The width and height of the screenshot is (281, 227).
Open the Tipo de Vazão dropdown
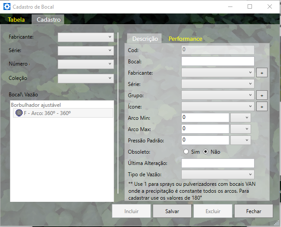218,174
